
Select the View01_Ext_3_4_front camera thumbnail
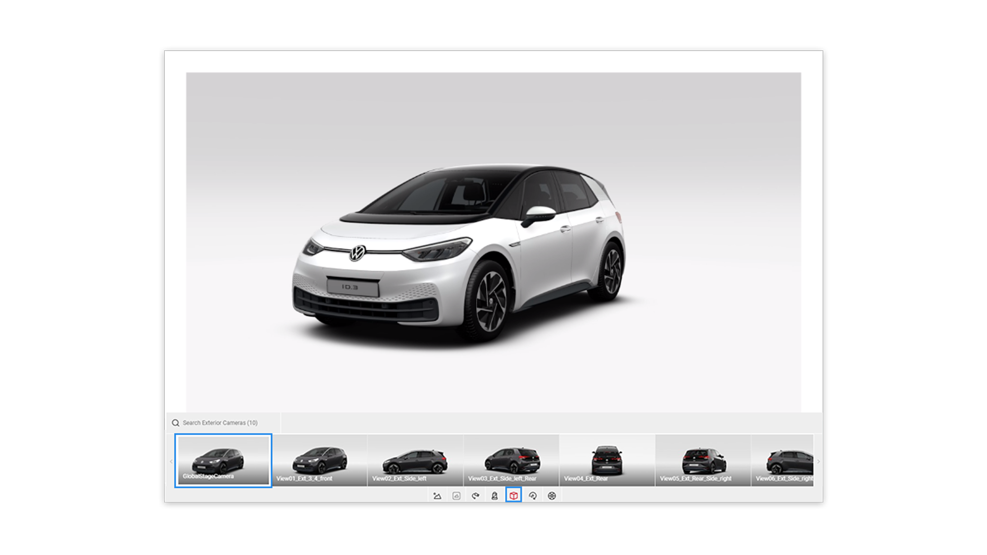(x=319, y=460)
